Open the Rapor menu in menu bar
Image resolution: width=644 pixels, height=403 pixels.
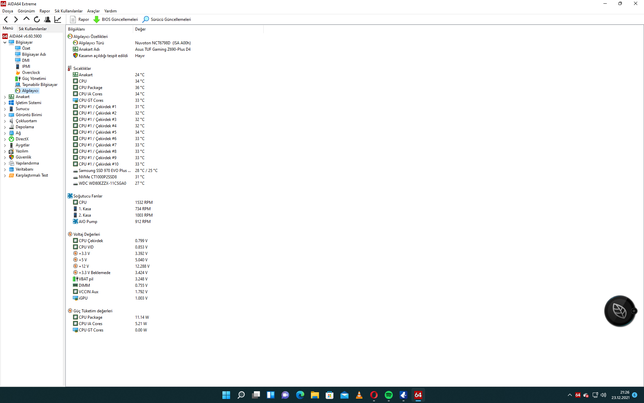(45, 11)
